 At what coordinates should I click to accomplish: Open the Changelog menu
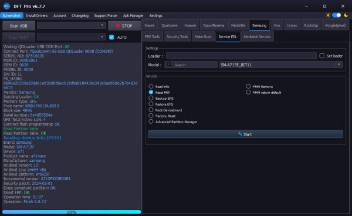click(80, 15)
